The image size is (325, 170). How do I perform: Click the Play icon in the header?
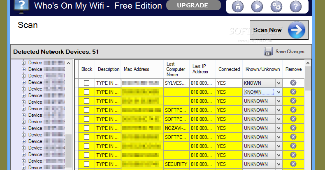point(257,7)
